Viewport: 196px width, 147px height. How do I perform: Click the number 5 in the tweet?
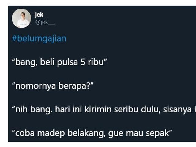83,62
